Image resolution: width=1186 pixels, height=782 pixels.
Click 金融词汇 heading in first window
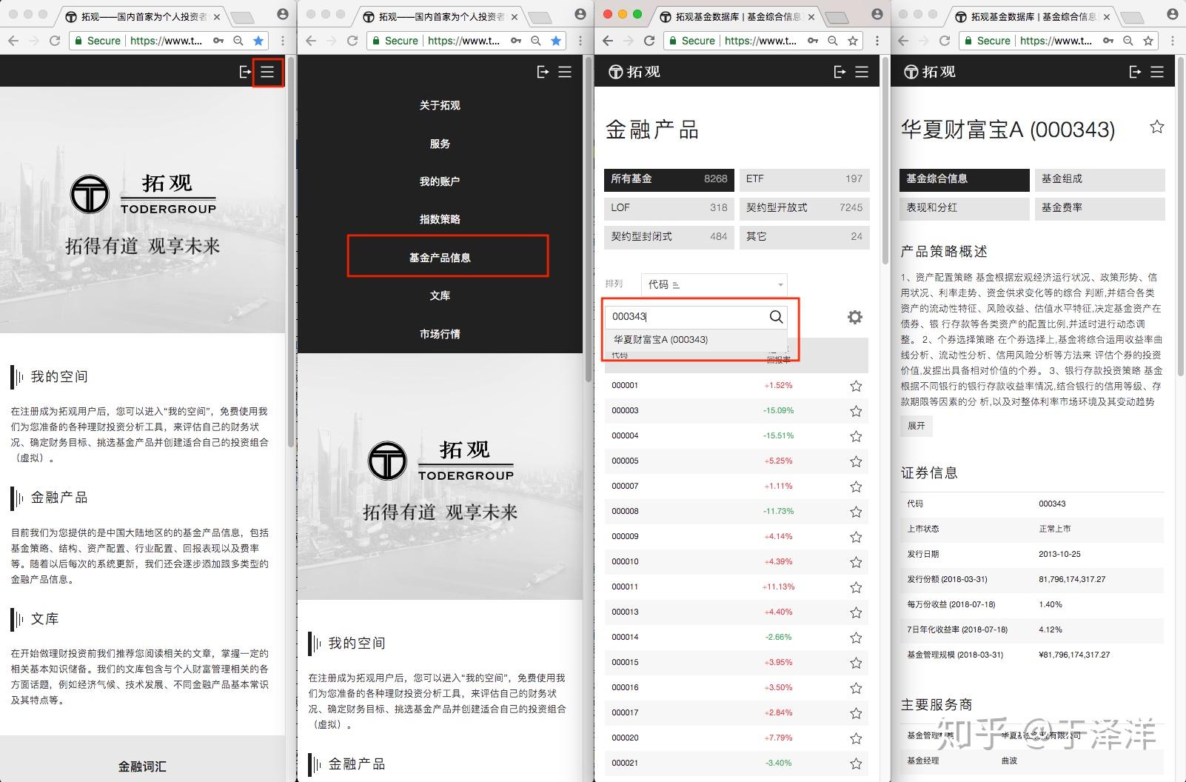pos(142,767)
